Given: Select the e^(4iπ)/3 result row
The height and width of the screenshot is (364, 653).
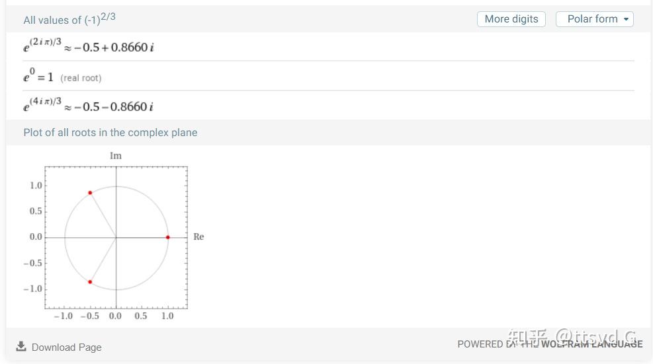Looking at the screenshot, I should [x=329, y=106].
